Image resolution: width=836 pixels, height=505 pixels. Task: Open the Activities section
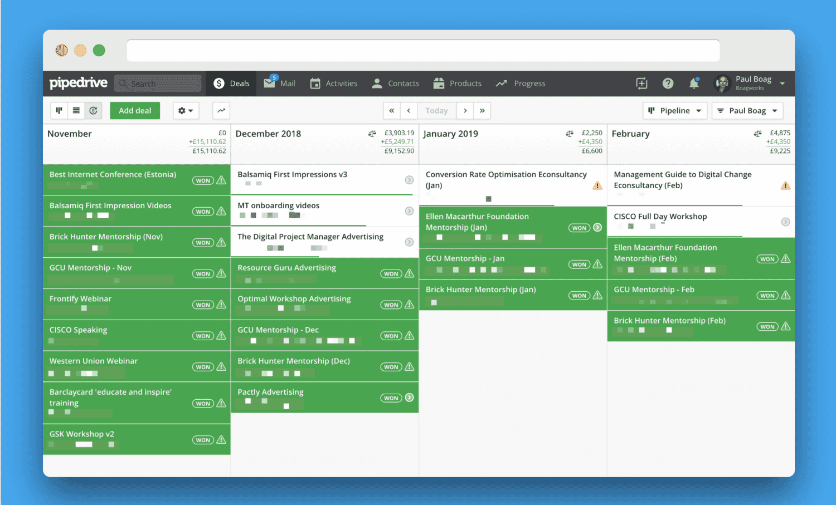[x=334, y=84]
